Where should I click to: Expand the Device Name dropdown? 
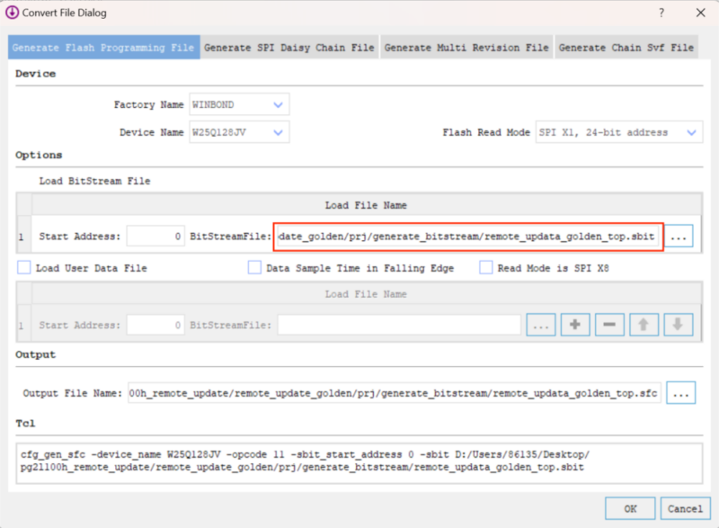pyautogui.click(x=238, y=132)
